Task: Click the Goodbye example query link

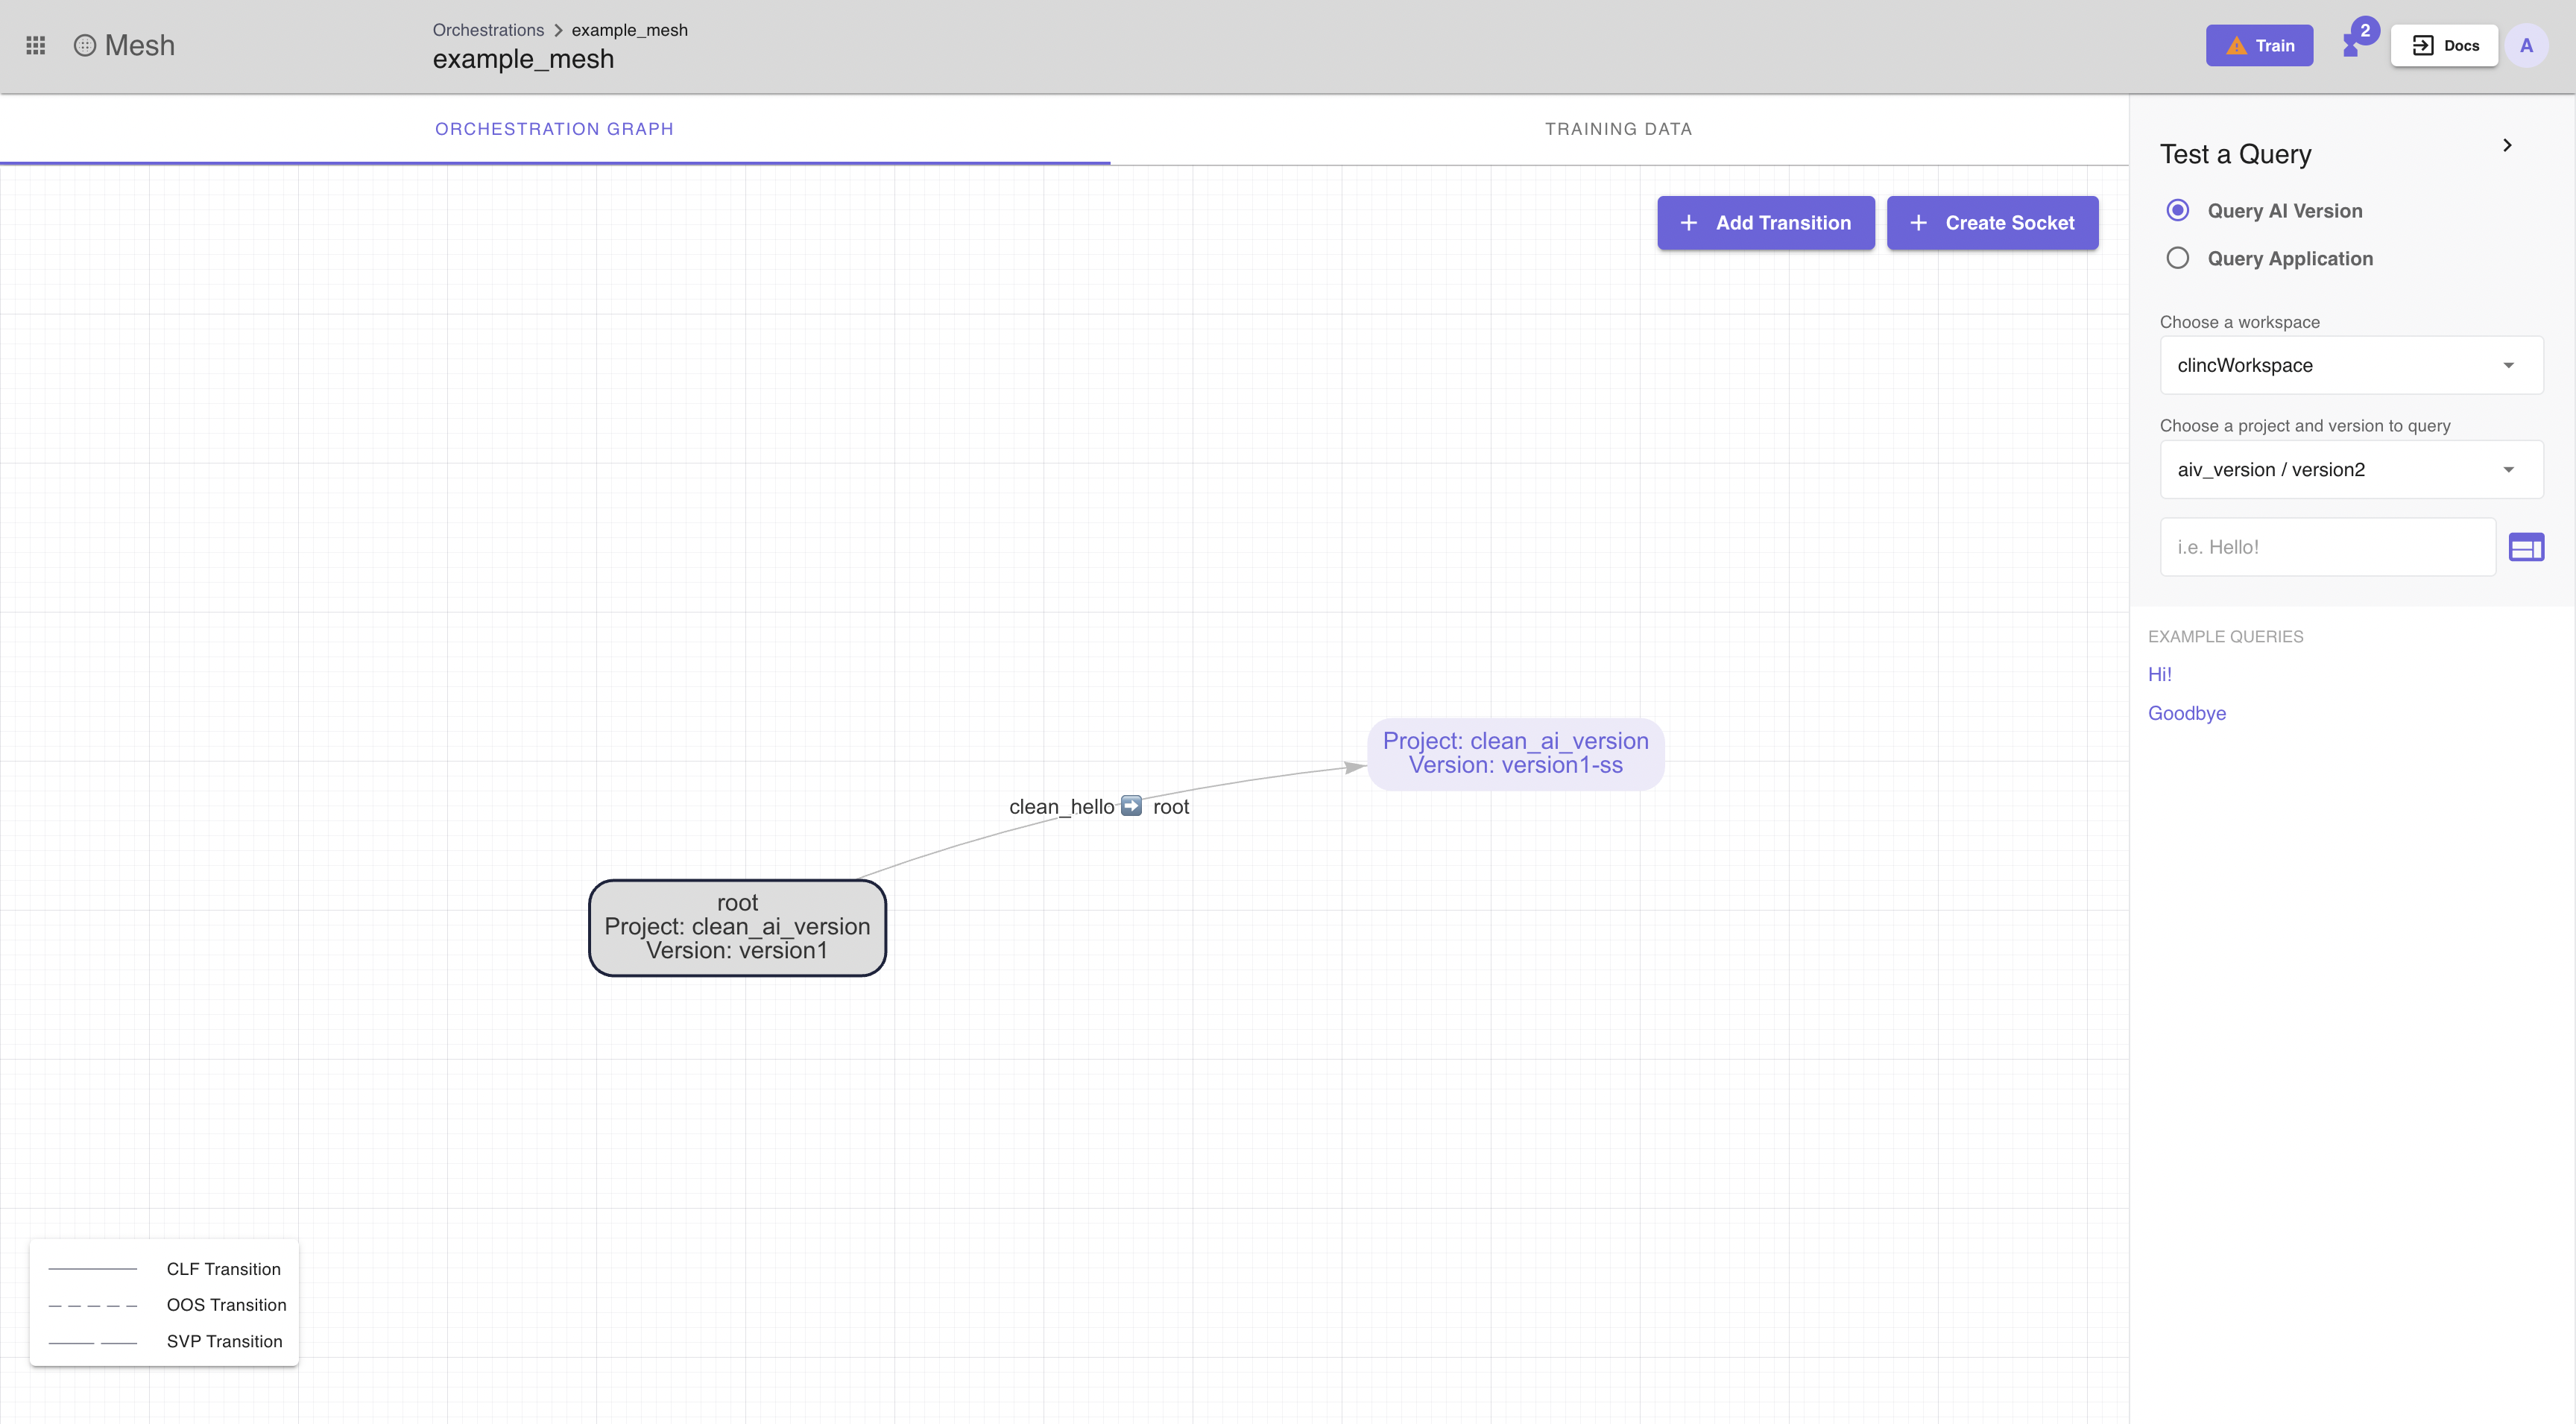Action: [2187, 712]
